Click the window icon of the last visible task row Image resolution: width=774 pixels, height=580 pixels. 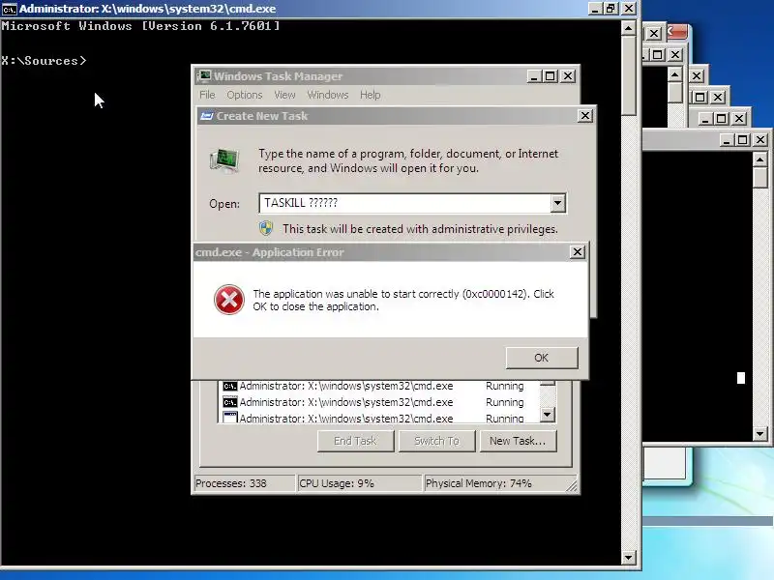click(x=230, y=418)
